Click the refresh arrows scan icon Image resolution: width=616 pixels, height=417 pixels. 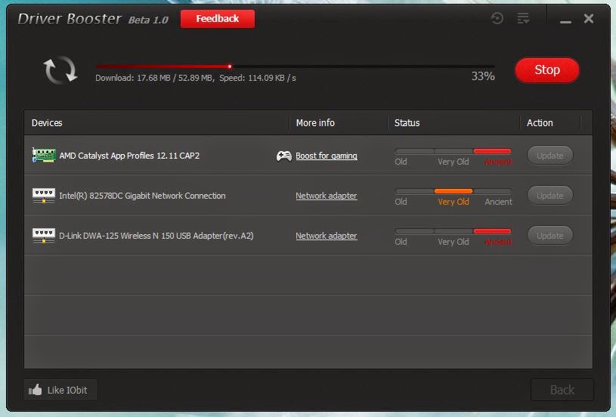60,70
